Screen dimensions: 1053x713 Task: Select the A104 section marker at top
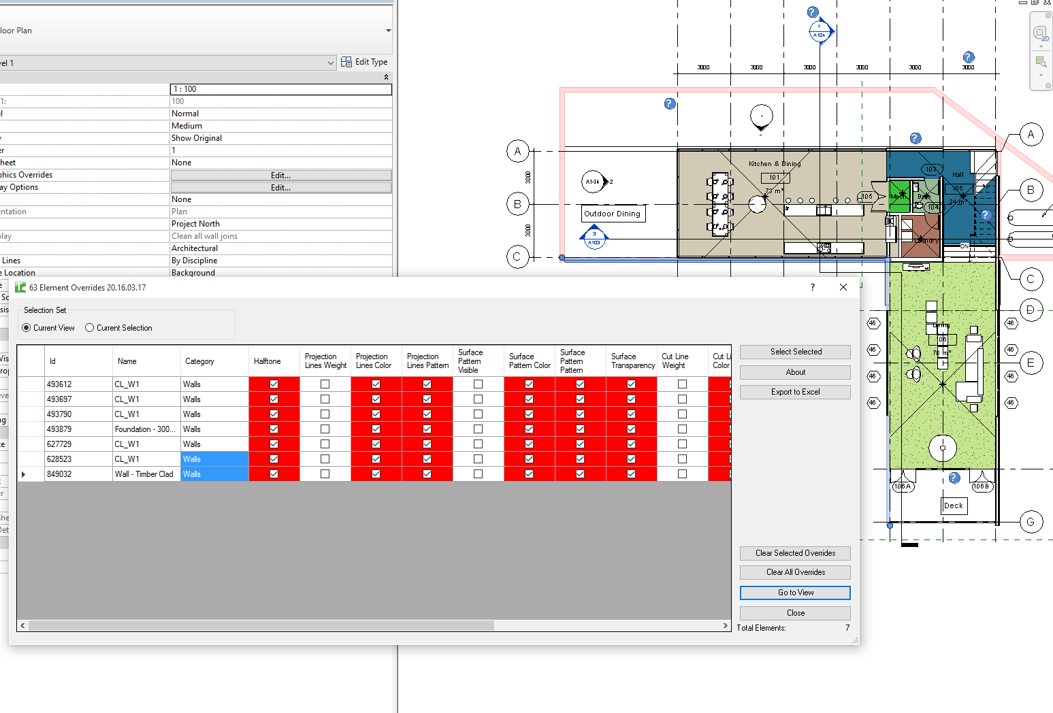pyautogui.click(x=820, y=31)
